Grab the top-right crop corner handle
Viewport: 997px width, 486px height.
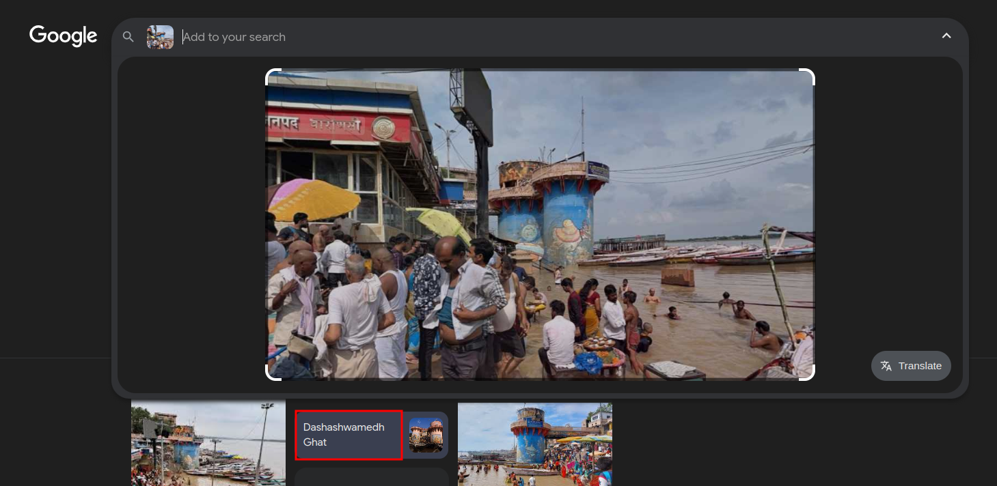(807, 76)
